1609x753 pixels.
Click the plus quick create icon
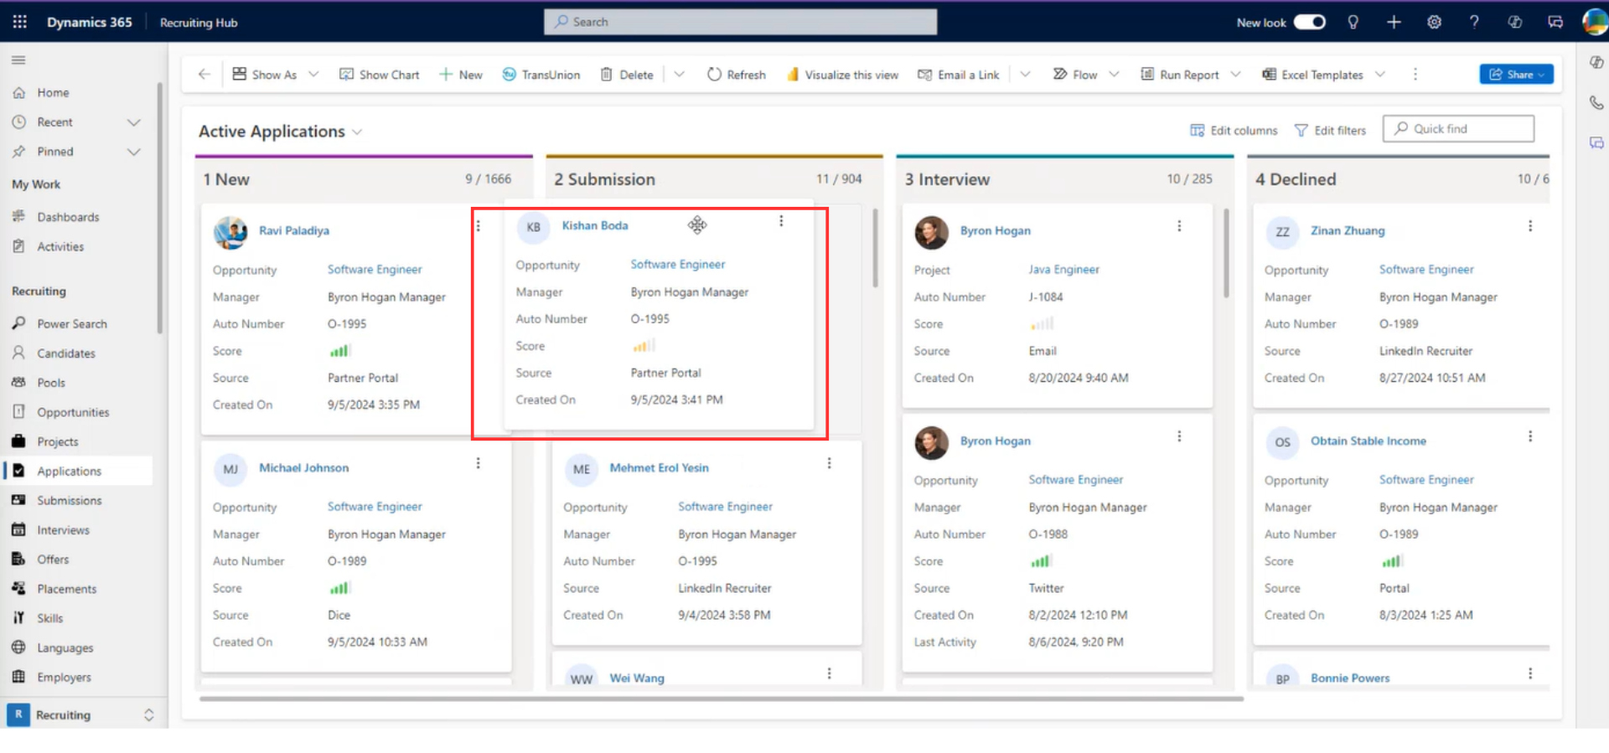[1393, 22]
